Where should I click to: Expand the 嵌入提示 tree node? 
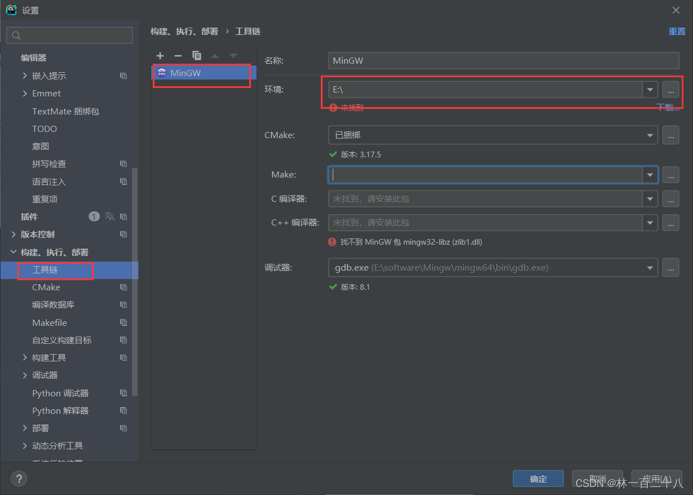coord(25,76)
